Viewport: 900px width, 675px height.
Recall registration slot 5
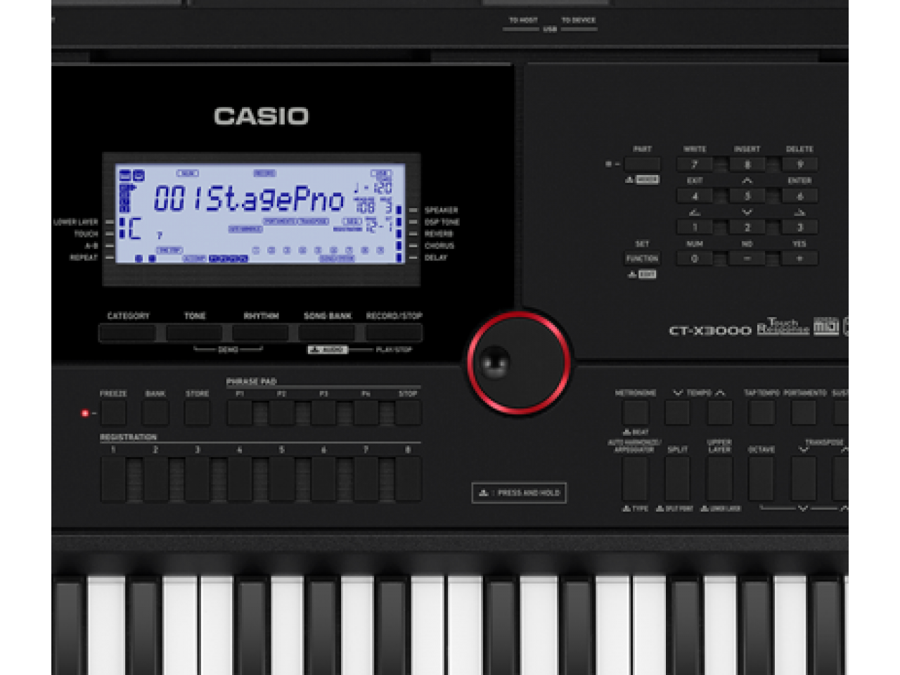click(282, 480)
